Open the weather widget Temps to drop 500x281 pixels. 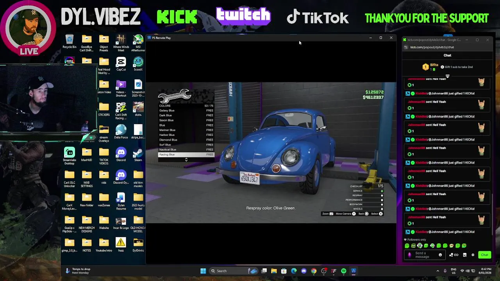tap(78, 271)
